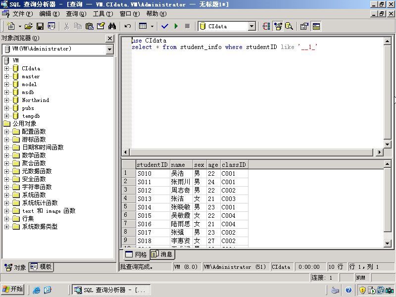This screenshot has height=297, width=396.
Task: Click the S013 studentID cell
Action: pyautogui.click(x=153, y=199)
